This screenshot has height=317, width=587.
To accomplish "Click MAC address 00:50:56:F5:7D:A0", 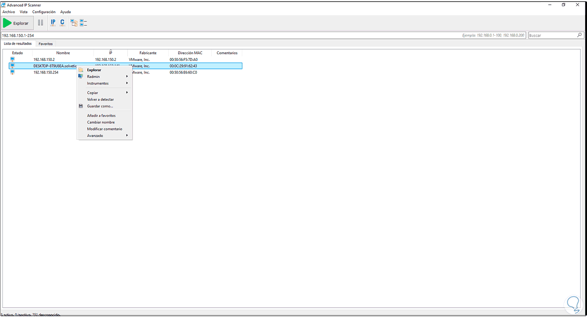I will (x=184, y=59).
